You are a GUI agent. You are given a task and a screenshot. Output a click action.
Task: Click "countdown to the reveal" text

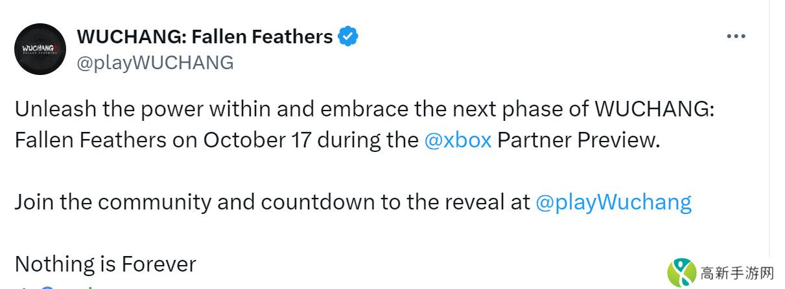coord(376,202)
